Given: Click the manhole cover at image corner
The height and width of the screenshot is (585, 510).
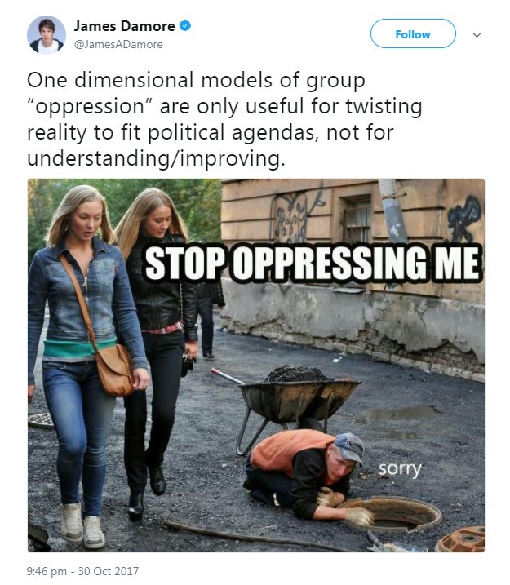Looking at the screenshot, I should click(x=459, y=539).
